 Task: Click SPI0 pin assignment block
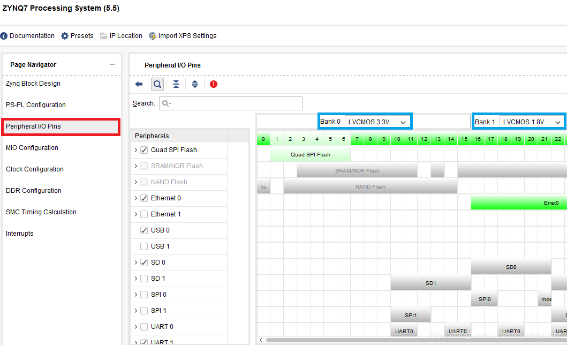tap(485, 299)
